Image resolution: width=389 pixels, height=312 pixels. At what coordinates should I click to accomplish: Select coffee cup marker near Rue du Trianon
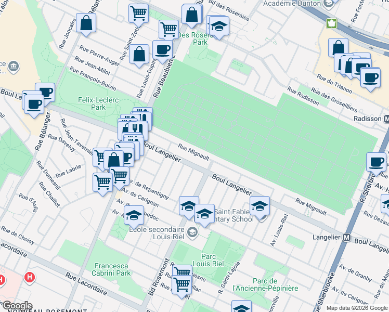pyautogui.click(x=370, y=80)
